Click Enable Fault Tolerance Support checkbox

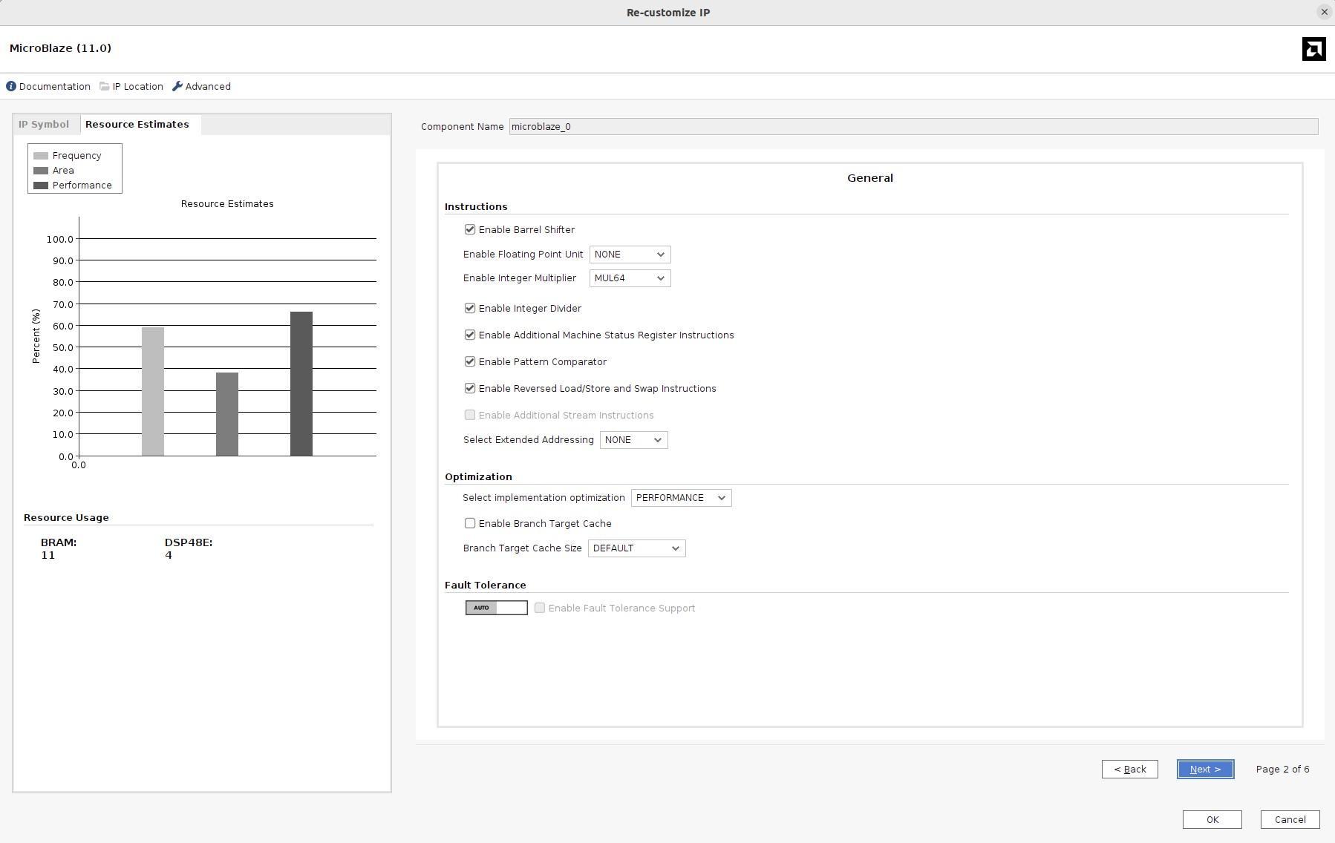(540, 608)
